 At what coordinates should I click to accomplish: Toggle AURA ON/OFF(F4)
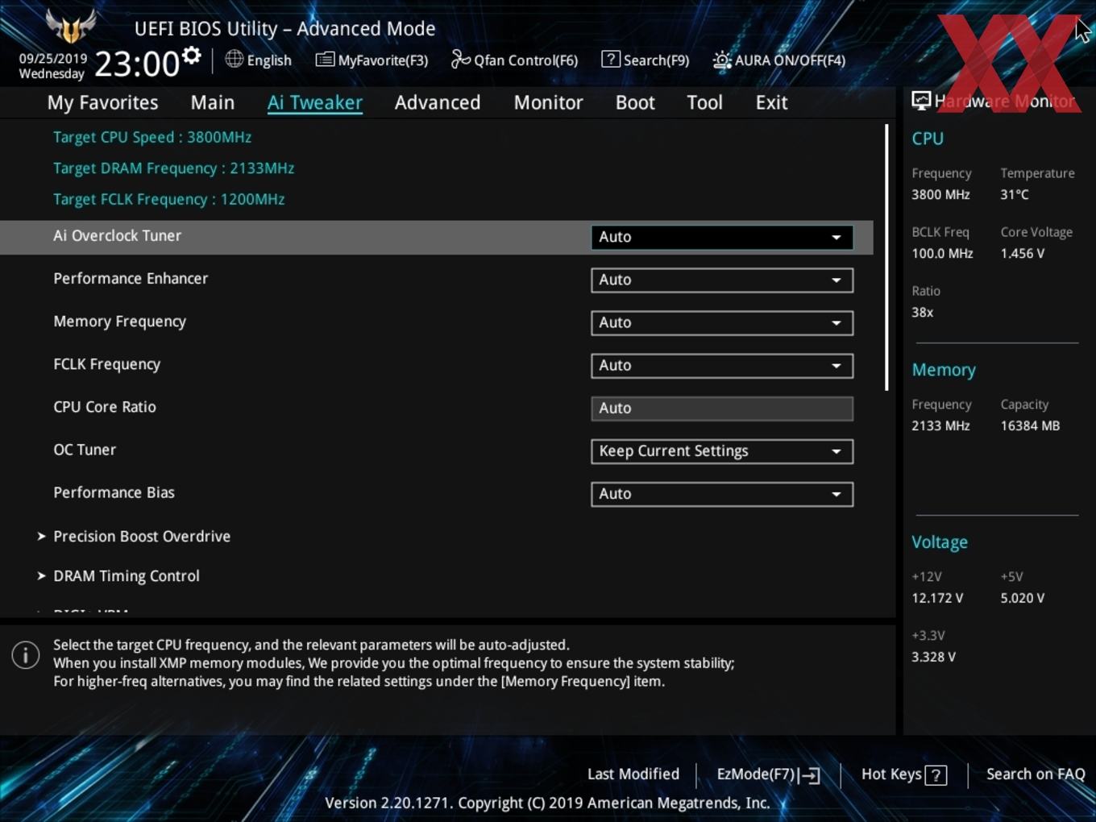[779, 60]
